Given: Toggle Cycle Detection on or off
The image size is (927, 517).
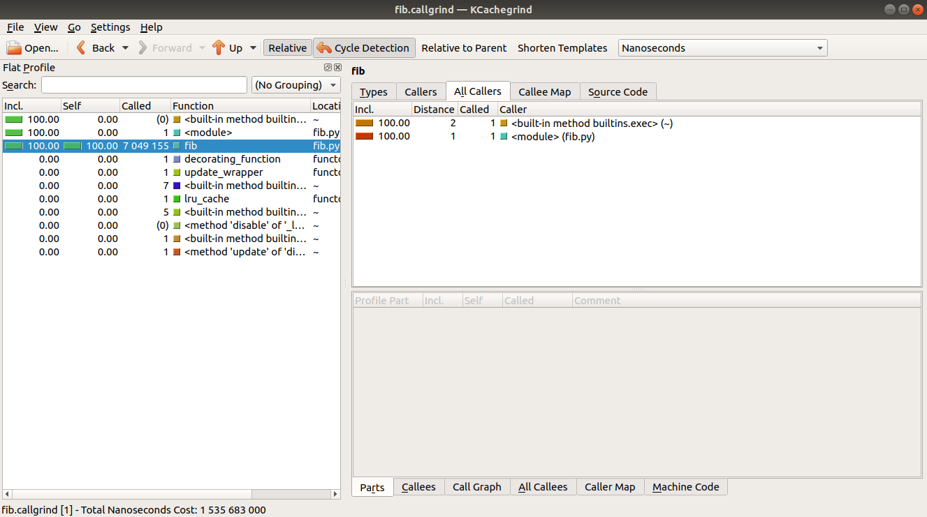Looking at the screenshot, I should (364, 48).
